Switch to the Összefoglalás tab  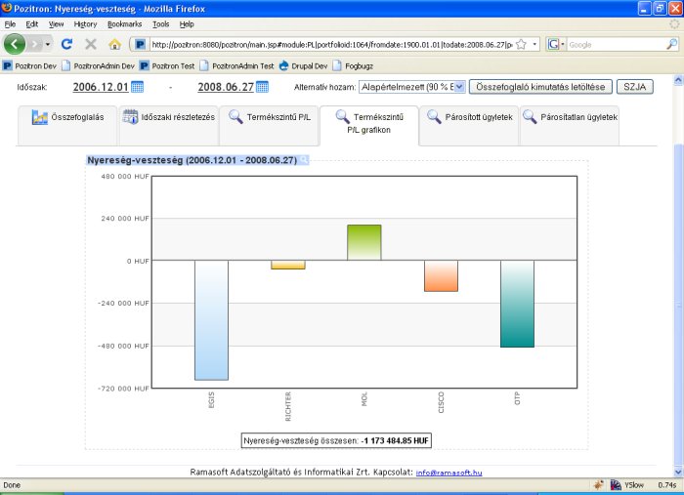(67, 117)
